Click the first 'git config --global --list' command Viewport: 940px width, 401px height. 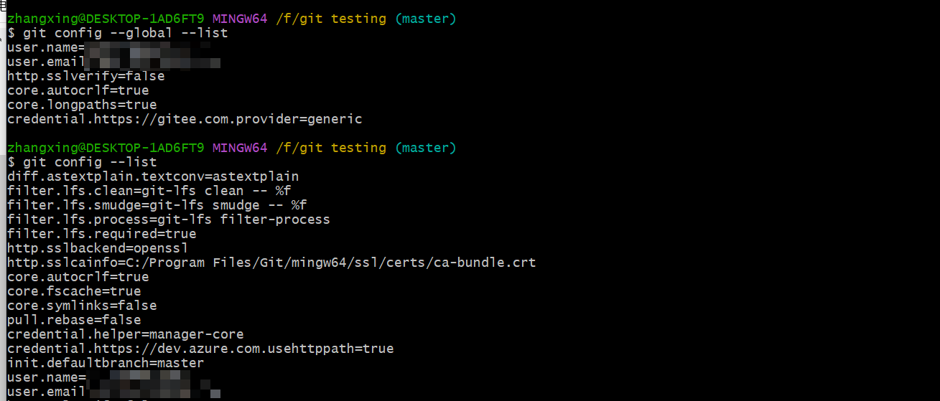point(126,33)
